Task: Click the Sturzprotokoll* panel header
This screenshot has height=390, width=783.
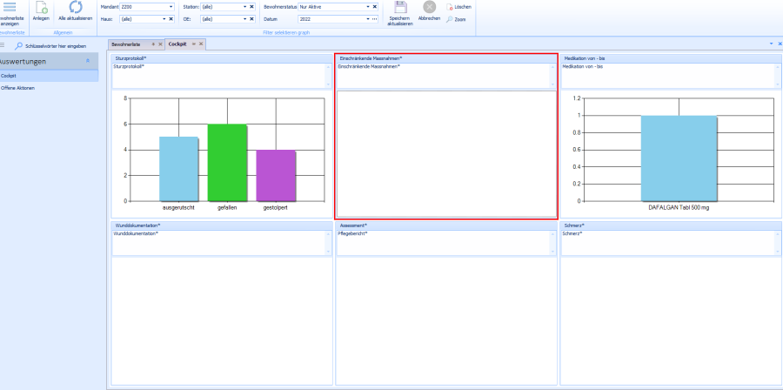Action: [x=222, y=58]
